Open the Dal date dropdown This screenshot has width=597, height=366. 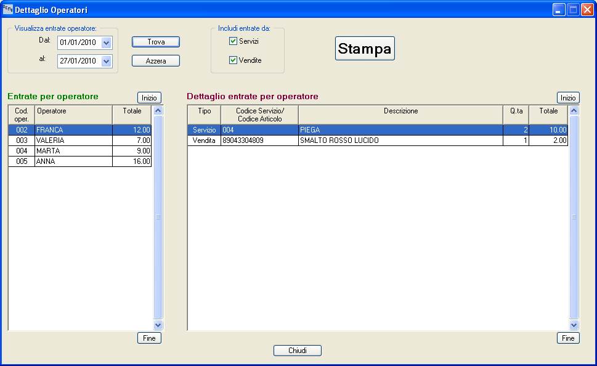(106, 43)
